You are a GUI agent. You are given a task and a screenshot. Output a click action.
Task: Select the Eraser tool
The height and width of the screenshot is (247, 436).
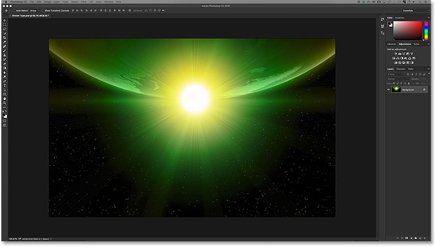[x=5, y=63]
